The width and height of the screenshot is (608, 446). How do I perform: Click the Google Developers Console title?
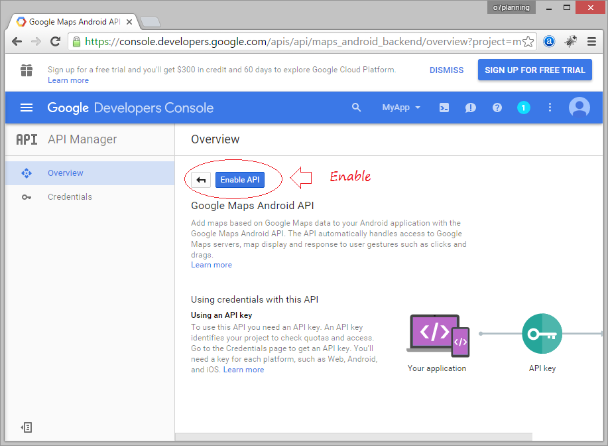point(130,108)
